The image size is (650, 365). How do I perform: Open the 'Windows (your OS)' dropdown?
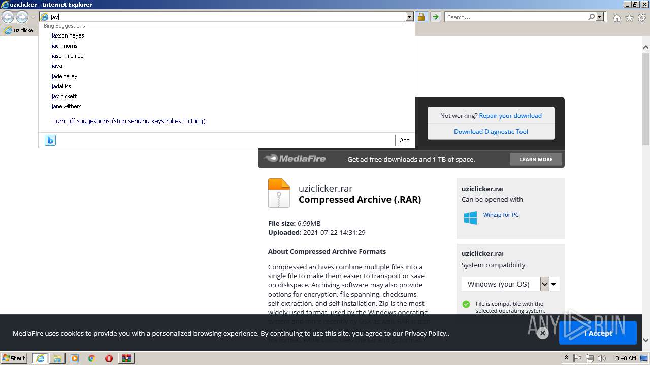click(510, 284)
